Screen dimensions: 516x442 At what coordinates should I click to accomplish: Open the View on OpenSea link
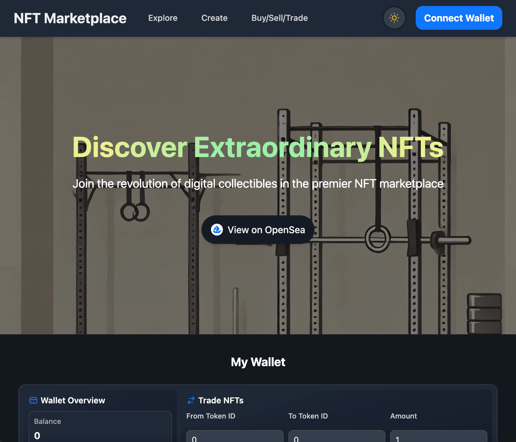pos(258,229)
